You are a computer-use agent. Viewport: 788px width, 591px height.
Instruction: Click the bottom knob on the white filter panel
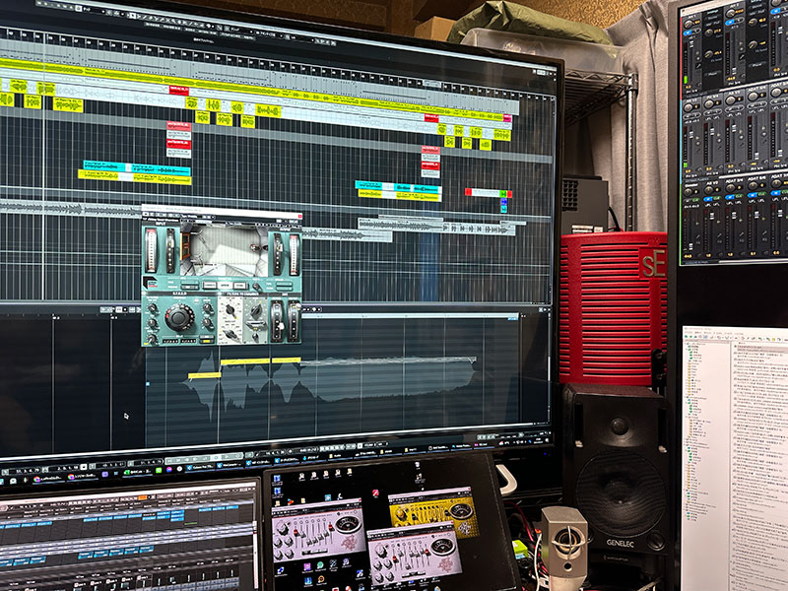[x=230, y=334]
